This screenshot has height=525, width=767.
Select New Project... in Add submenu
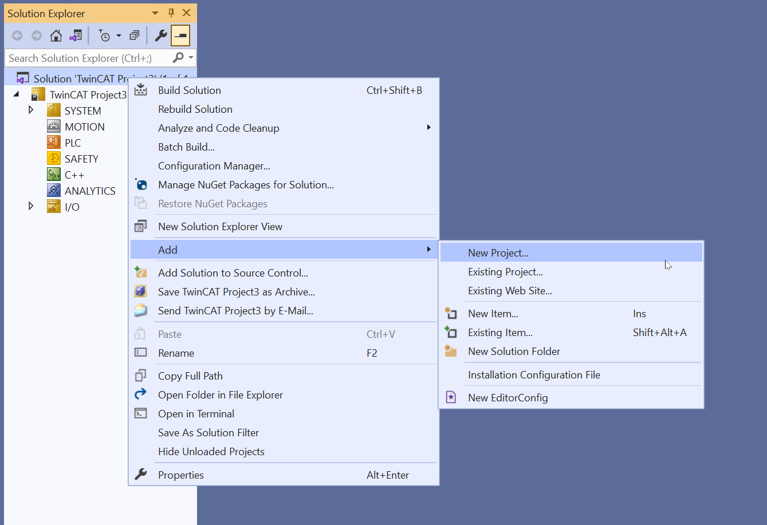pos(571,252)
